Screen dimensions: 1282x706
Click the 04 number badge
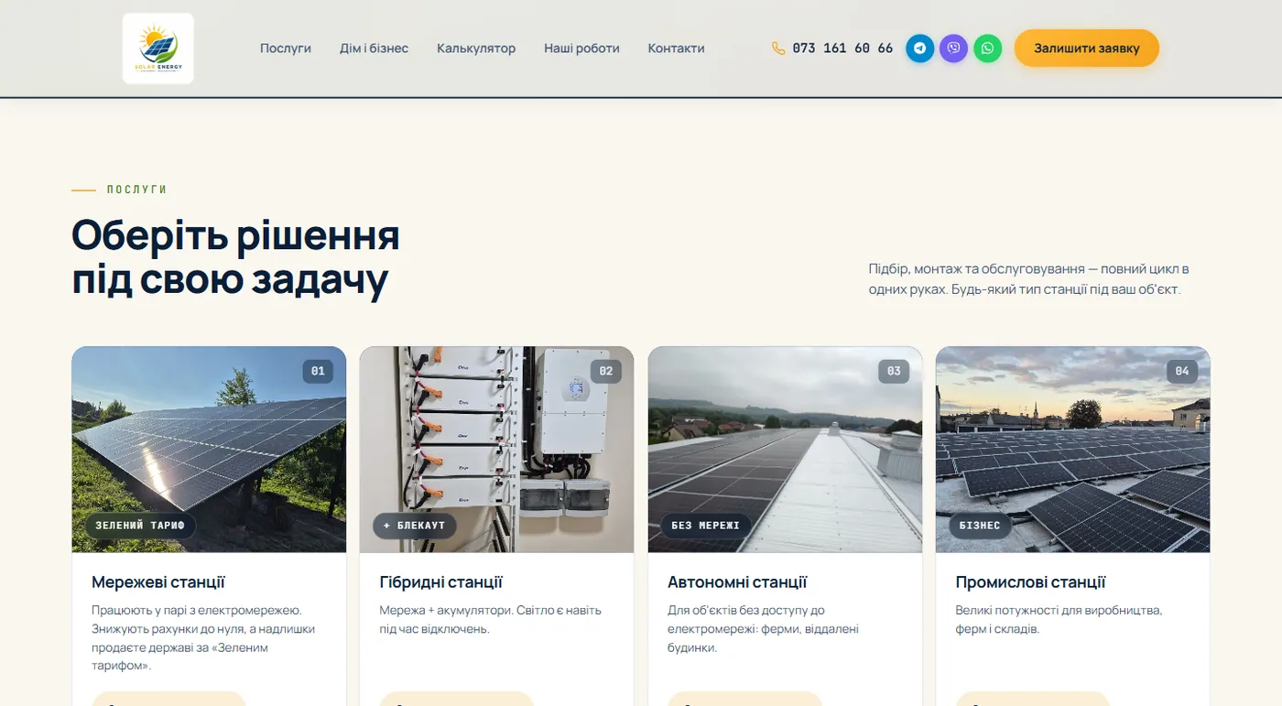coord(1182,372)
